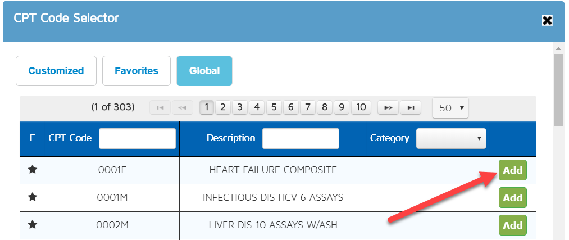569x240 pixels.
Task: Go to page 5 of results
Action: pyautogui.click(x=274, y=107)
